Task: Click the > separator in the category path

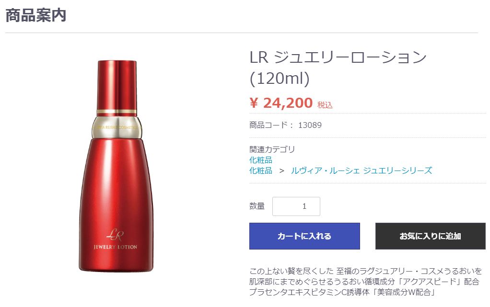Action: click(x=282, y=171)
